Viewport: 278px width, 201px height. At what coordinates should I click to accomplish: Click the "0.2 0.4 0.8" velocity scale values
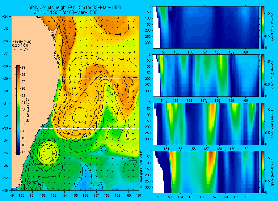coord(20,46)
